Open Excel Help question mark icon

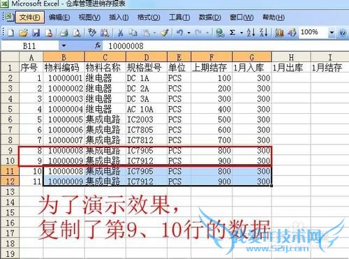(x=342, y=33)
